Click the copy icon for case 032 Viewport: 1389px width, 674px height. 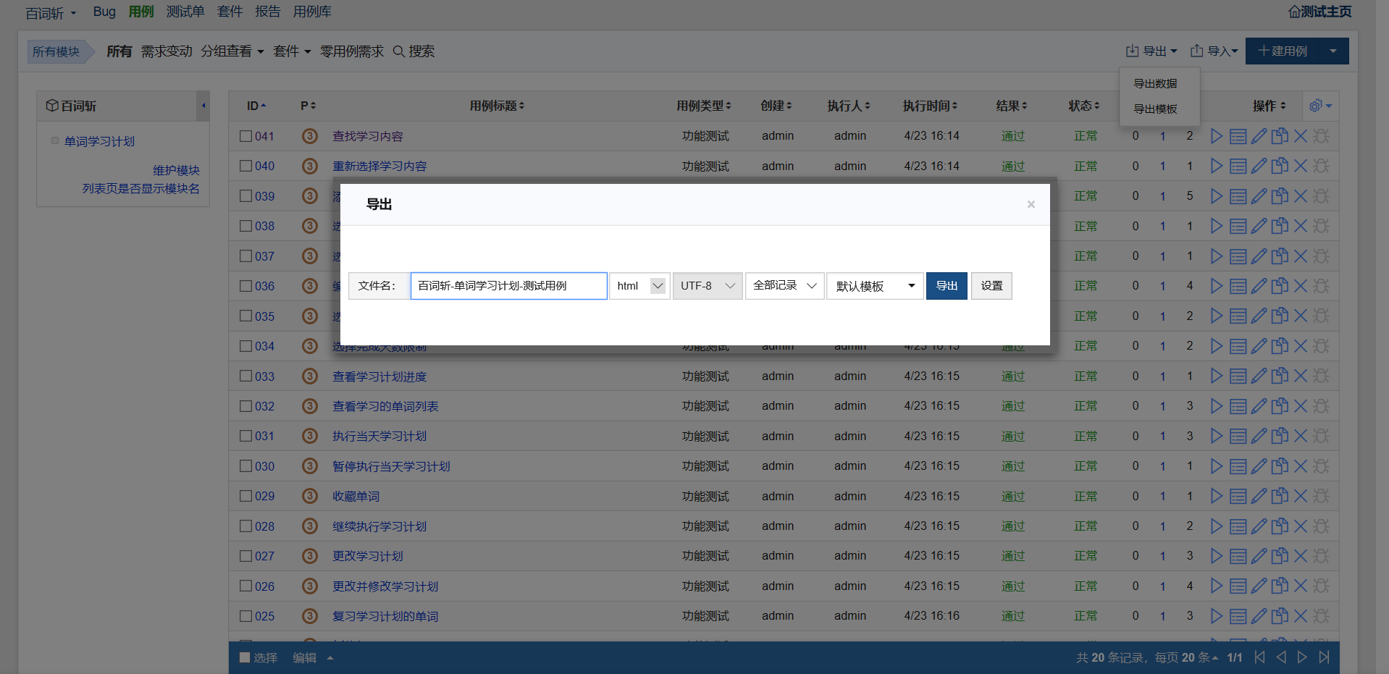coord(1280,406)
